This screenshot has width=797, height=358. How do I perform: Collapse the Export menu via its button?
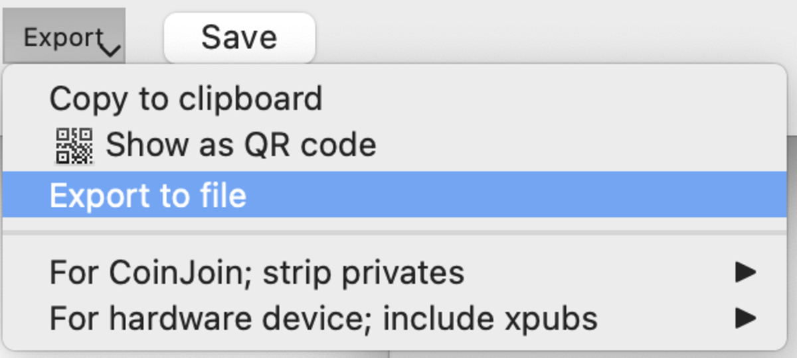[x=64, y=37]
